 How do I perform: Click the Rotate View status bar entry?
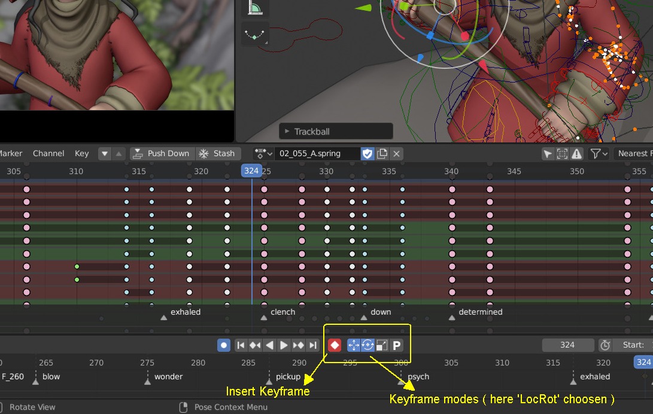32,407
